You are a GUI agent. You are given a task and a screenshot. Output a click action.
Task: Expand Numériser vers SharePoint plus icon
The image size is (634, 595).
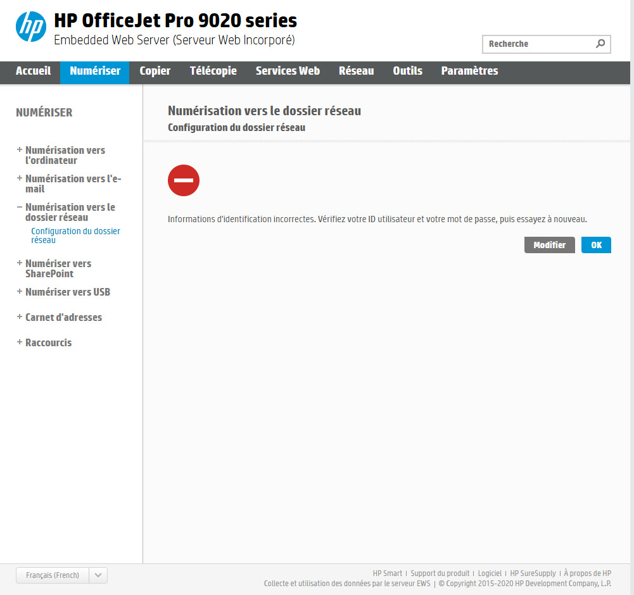click(x=20, y=263)
